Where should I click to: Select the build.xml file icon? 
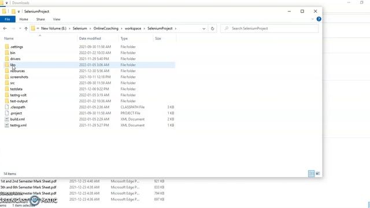coord(7,119)
